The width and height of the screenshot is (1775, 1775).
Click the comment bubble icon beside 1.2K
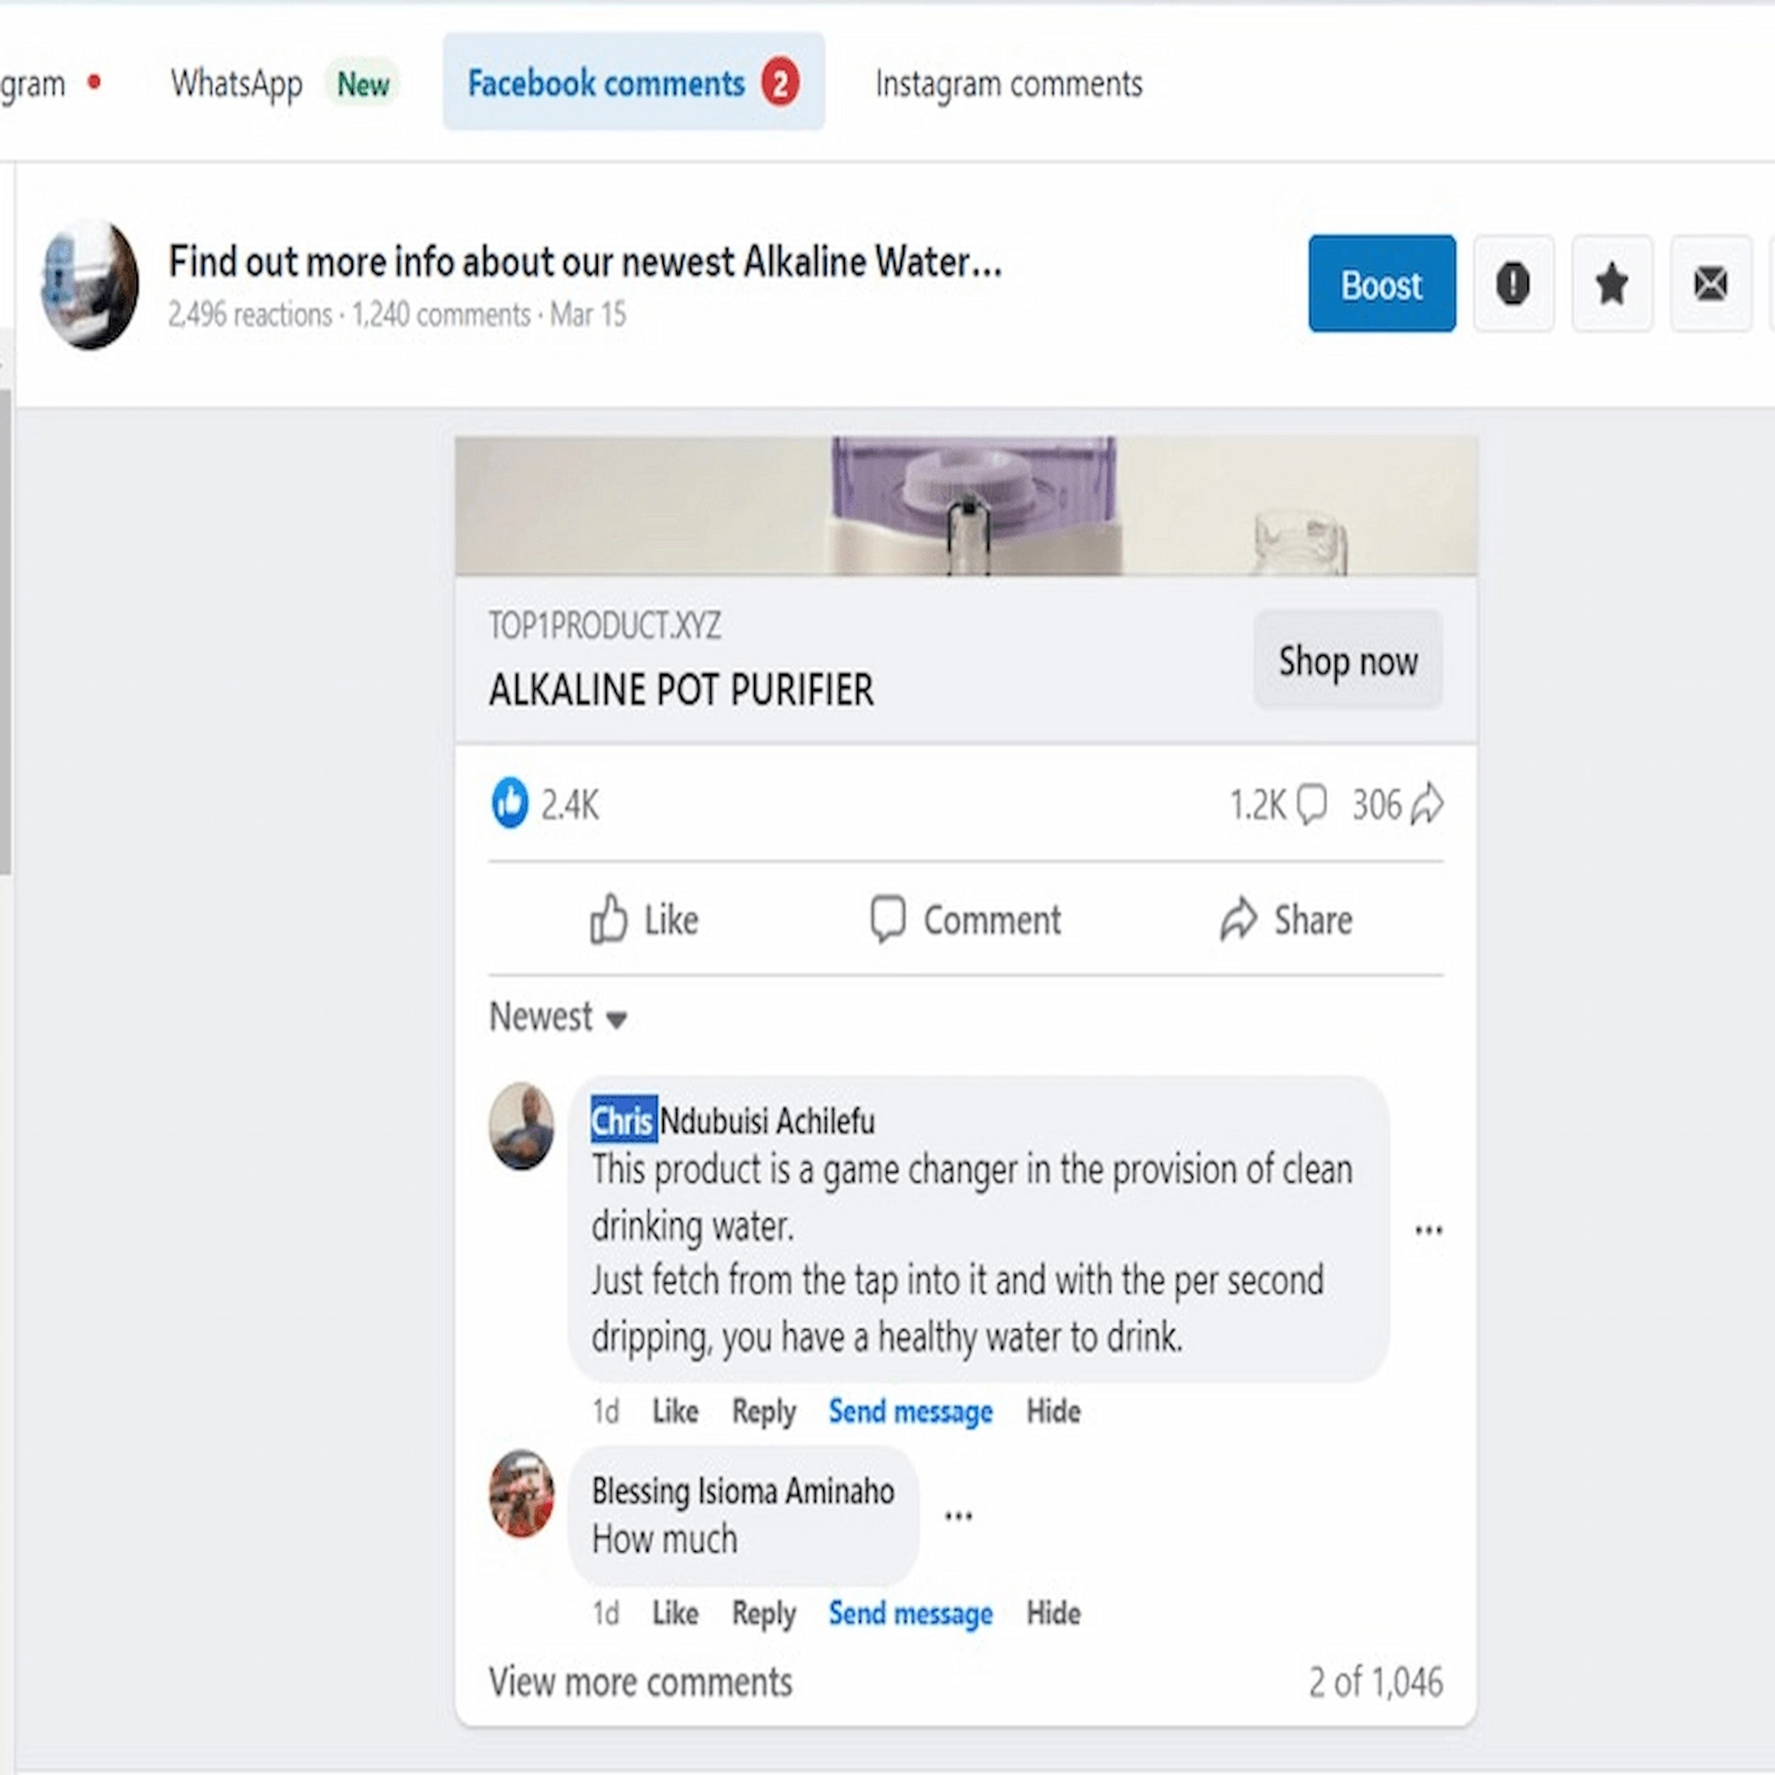1311,804
